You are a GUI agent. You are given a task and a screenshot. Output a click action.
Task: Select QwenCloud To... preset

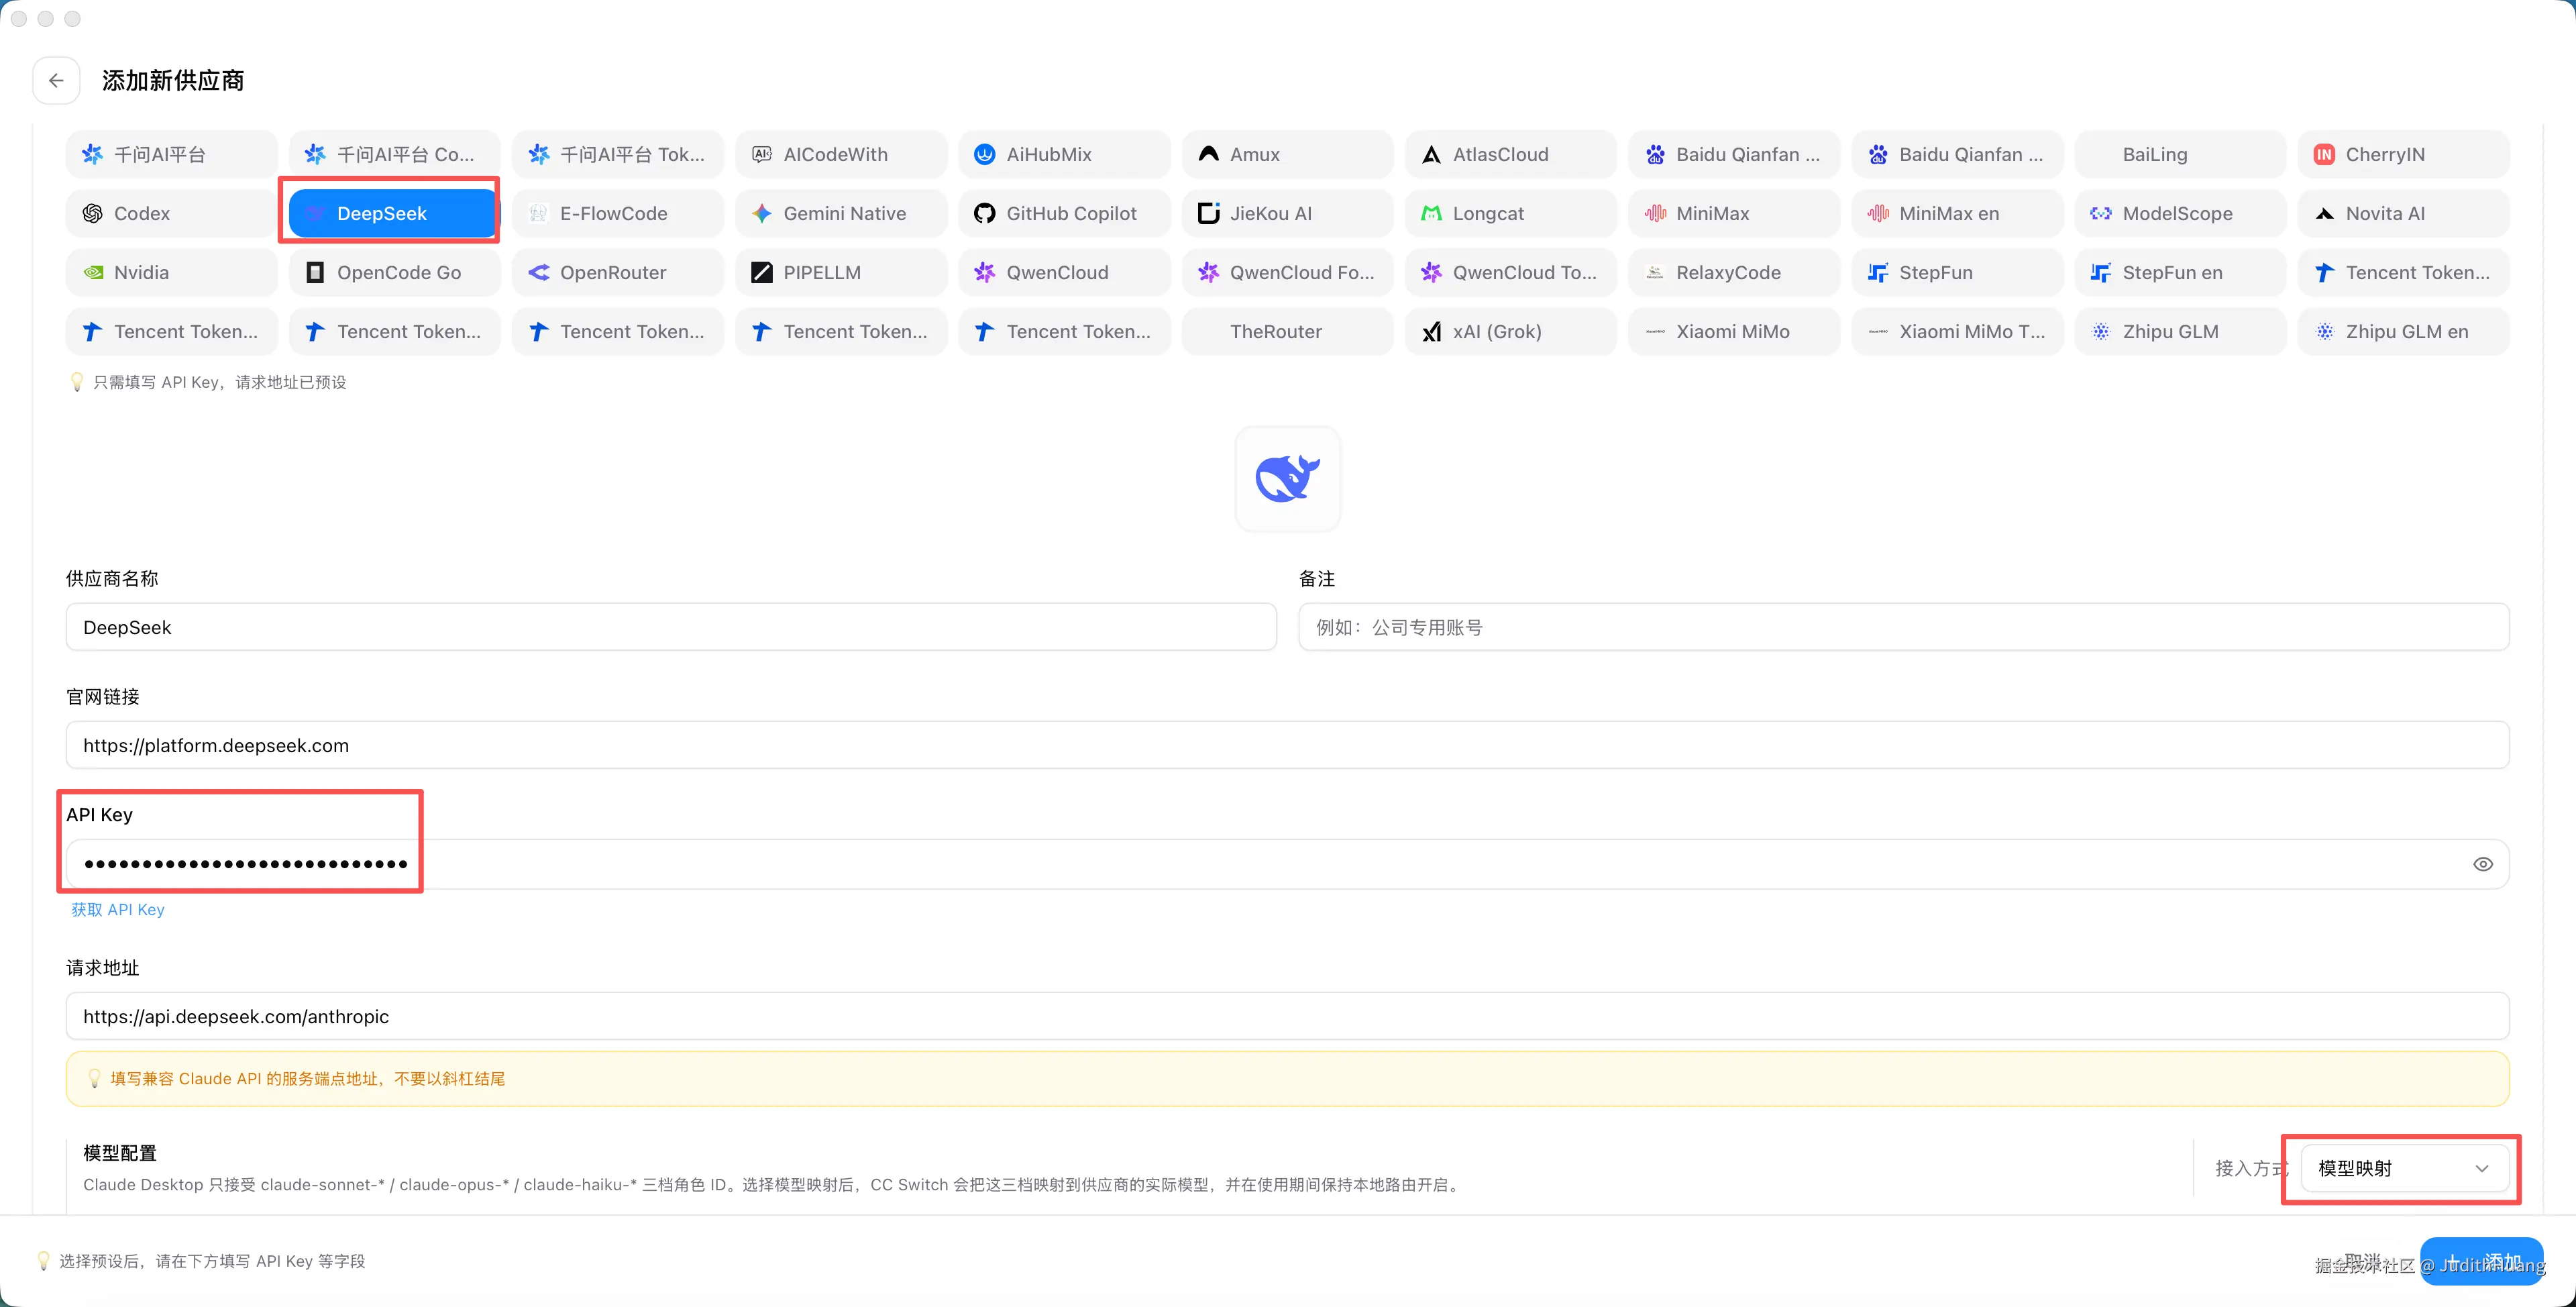[1511, 272]
